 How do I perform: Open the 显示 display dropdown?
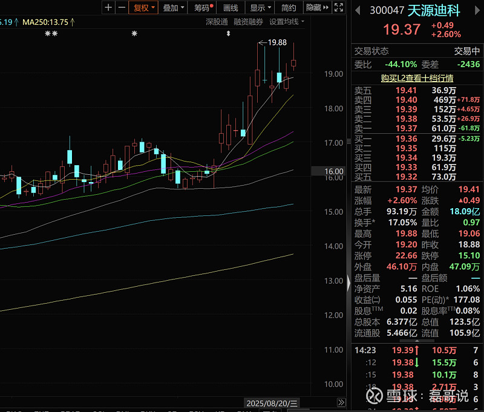tap(260, 7)
